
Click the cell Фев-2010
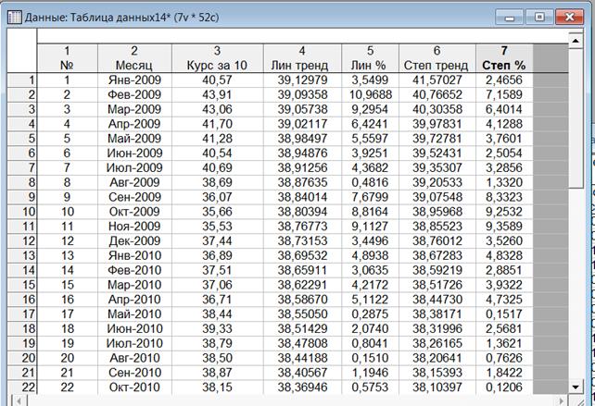coord(134,270)
